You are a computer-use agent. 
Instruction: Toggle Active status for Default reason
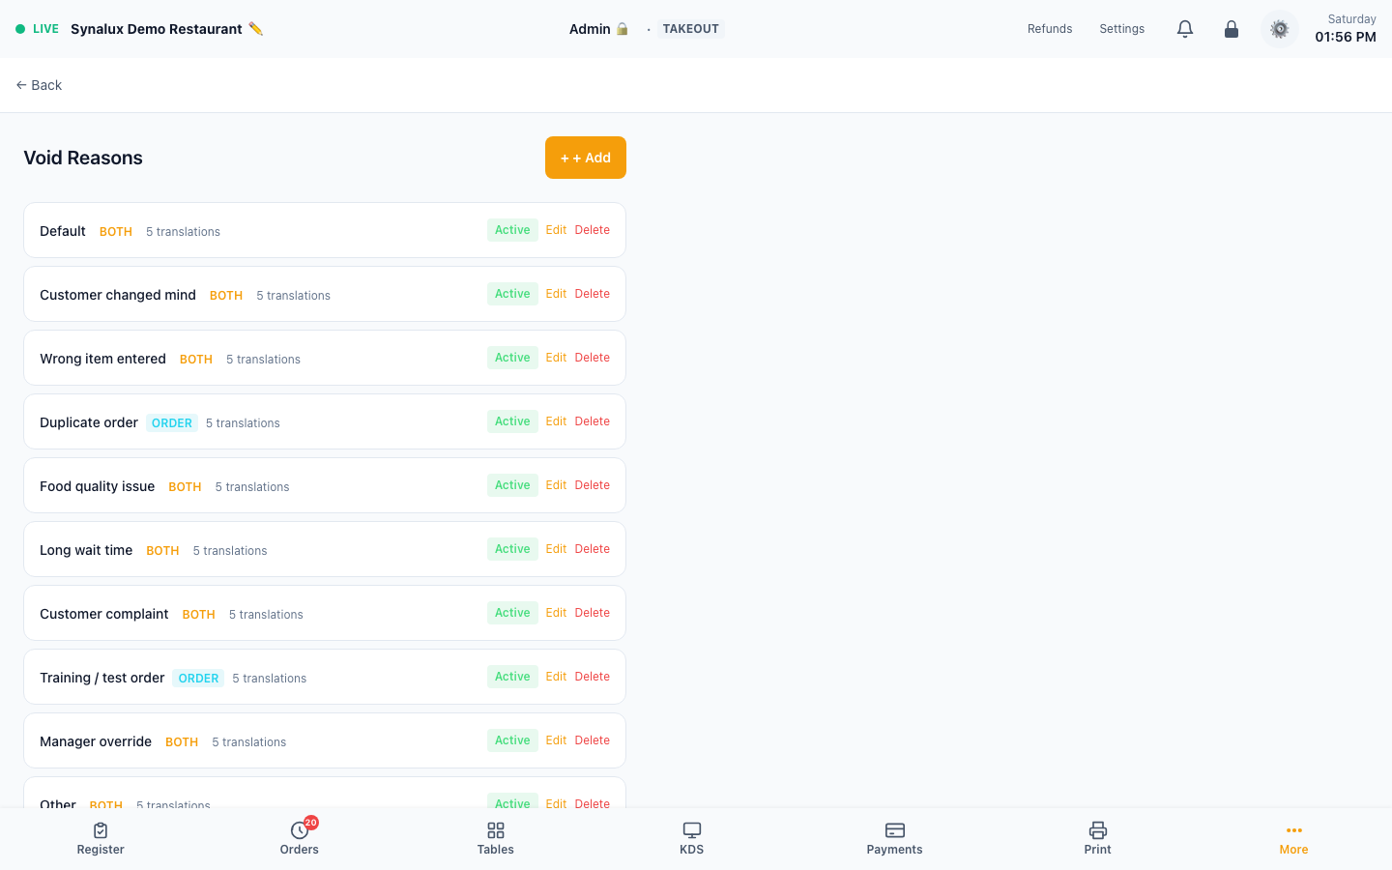512,230
